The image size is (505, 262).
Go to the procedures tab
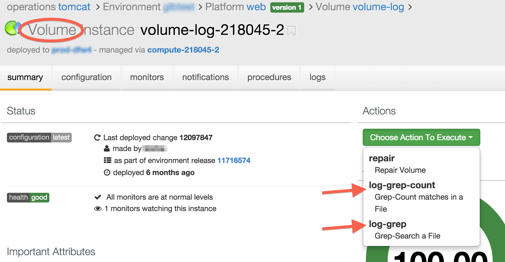click(x=269, y=77)
